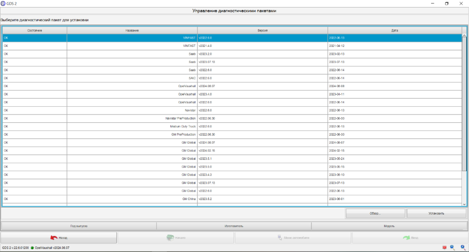Click GDS 2 v.22.6.01200 status bar text
This screenshot has width=469, height=252.
(15, 248)
